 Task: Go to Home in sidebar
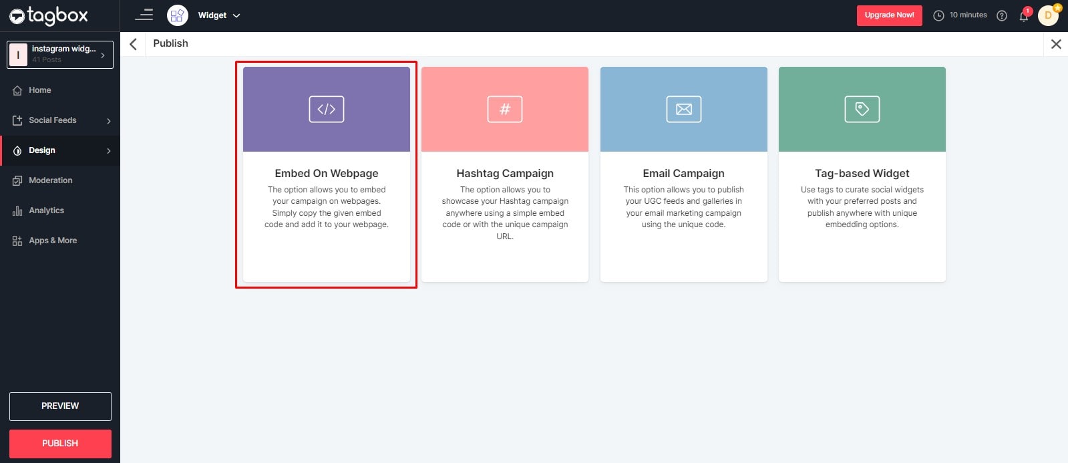coord(39,90)
